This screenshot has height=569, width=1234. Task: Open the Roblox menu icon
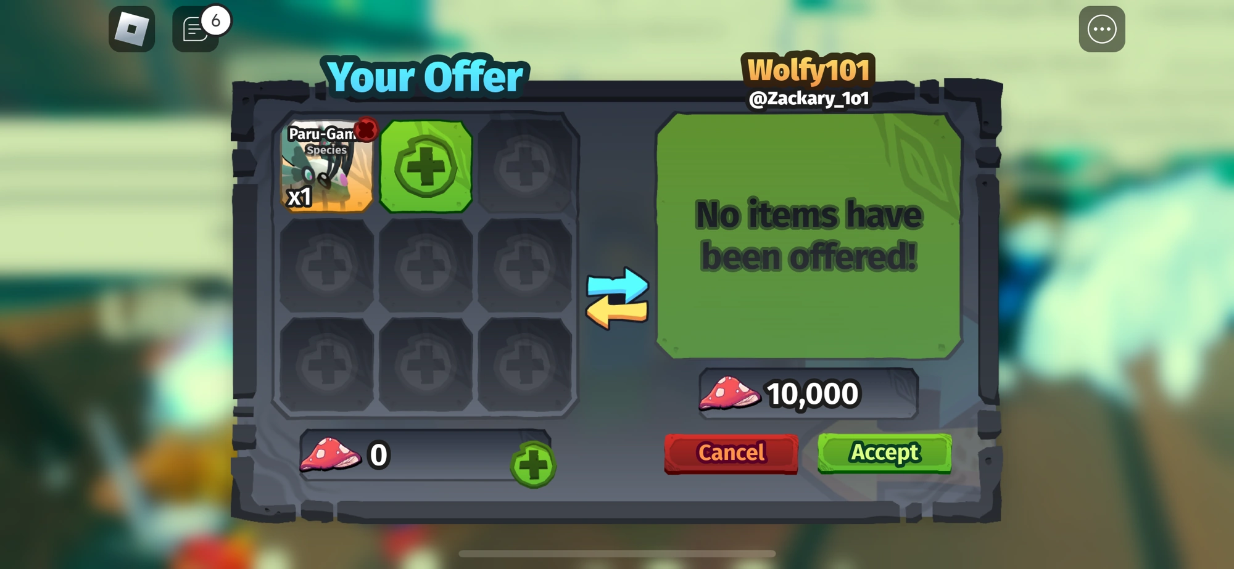(x=131, y=29)
